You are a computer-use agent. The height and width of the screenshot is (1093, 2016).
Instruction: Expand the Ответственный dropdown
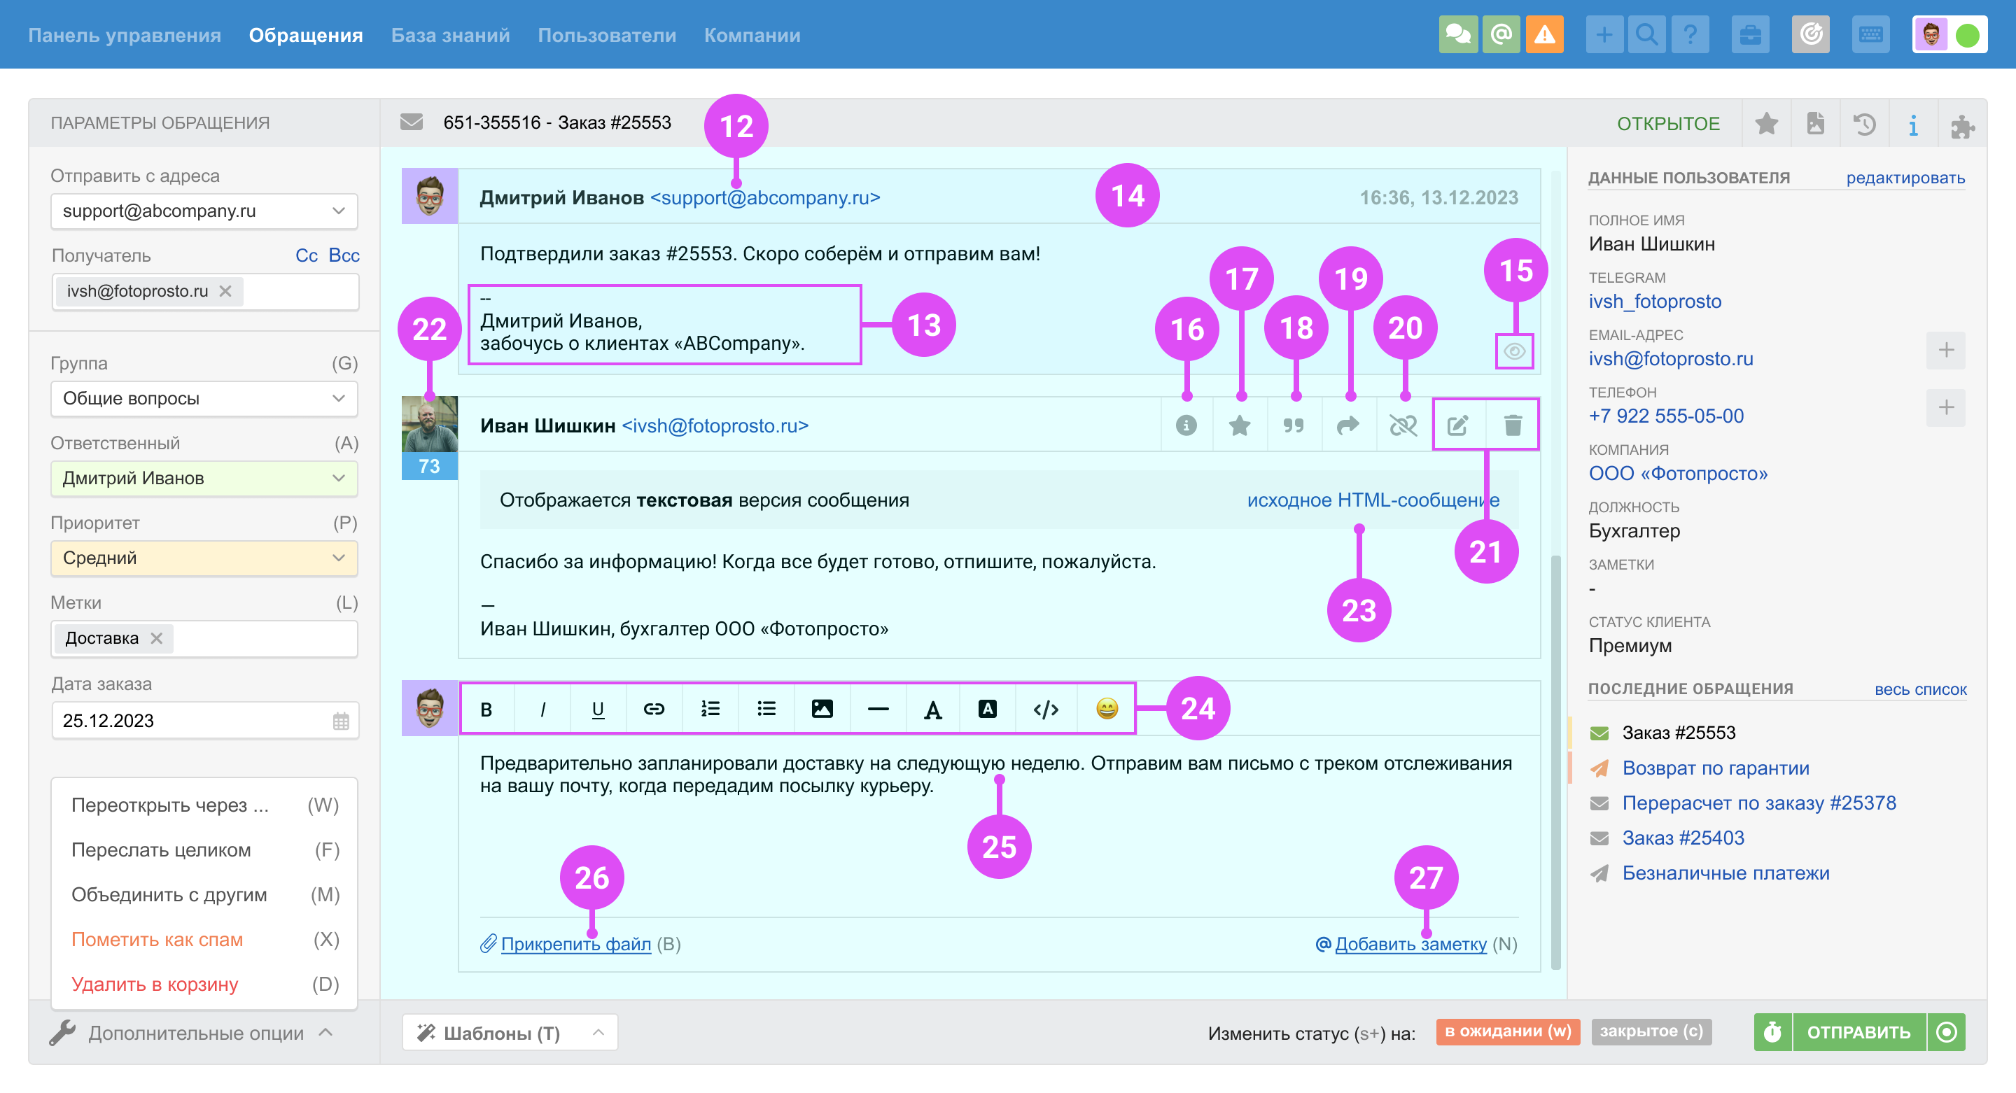tap(204, 478)
